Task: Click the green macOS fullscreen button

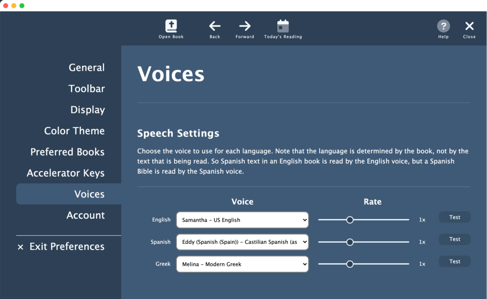Action: (22, 6)
